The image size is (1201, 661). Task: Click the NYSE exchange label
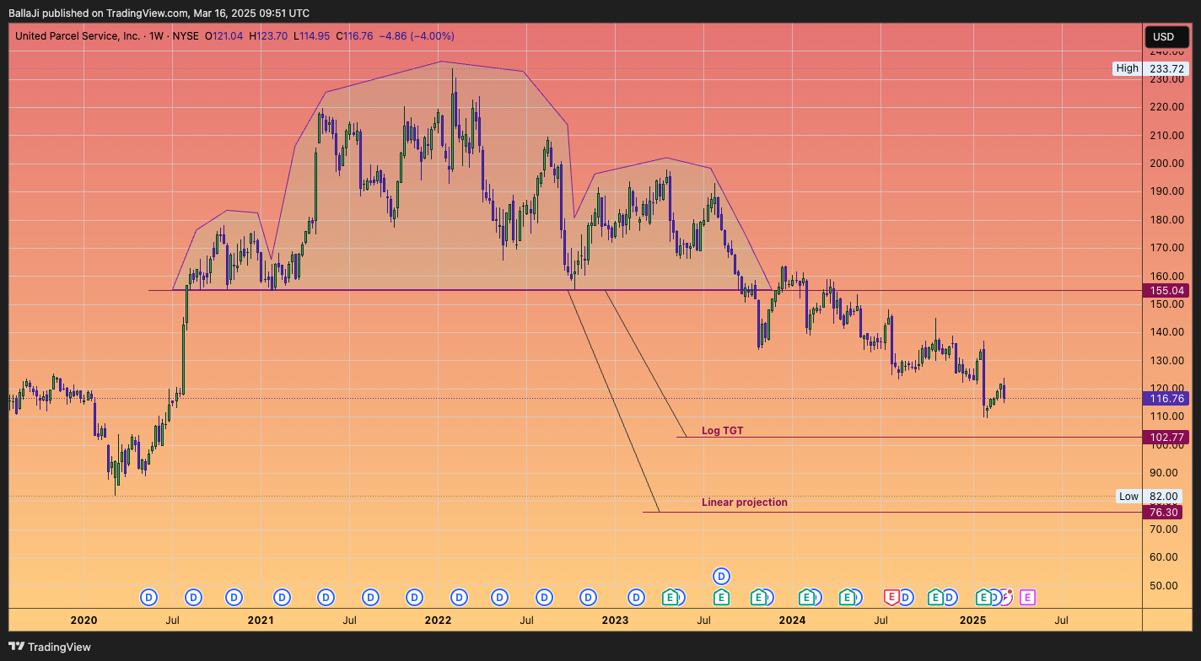pos(186,36)
